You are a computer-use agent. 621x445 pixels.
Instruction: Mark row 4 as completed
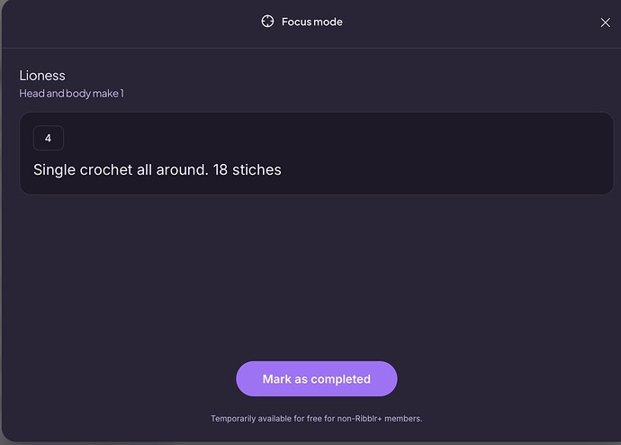[x=317, y=378]
